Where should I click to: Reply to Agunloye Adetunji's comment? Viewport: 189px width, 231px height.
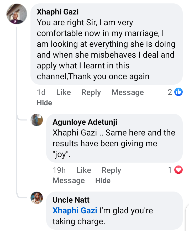(x=111, y=170)
